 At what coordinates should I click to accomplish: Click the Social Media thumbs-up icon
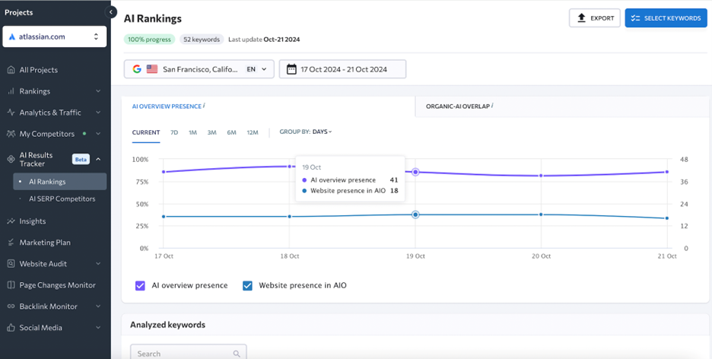(11, 328)
